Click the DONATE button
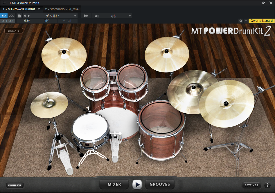275x193 pixels. (x=14, y=31)
